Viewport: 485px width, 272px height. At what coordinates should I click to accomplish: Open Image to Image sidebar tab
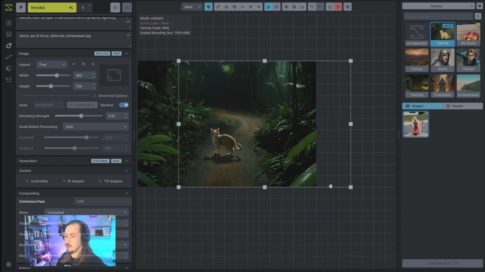pyautogui.click(x=9, y=34)
